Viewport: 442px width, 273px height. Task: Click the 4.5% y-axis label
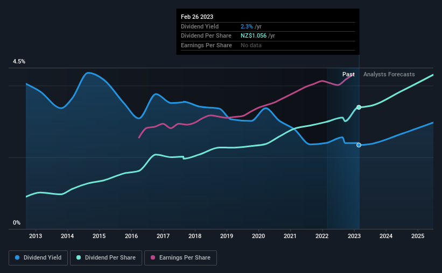click(x=19, y=62)
